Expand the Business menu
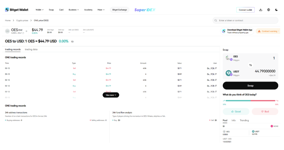 tap(74, 10)
